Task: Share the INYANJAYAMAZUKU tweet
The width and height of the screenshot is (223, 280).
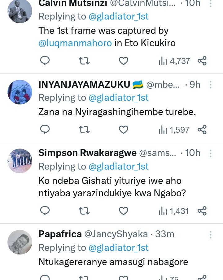Action: pos(202,130)
